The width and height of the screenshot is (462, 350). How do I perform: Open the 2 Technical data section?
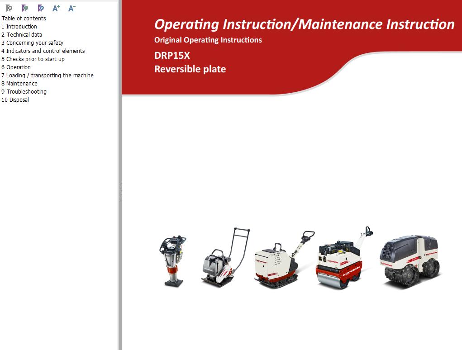tap(22, 35)
